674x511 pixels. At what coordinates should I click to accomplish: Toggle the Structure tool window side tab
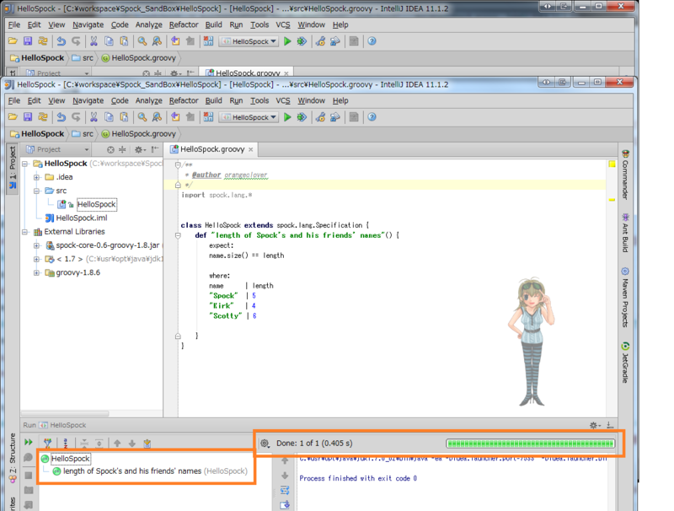[x=12, y=454]
